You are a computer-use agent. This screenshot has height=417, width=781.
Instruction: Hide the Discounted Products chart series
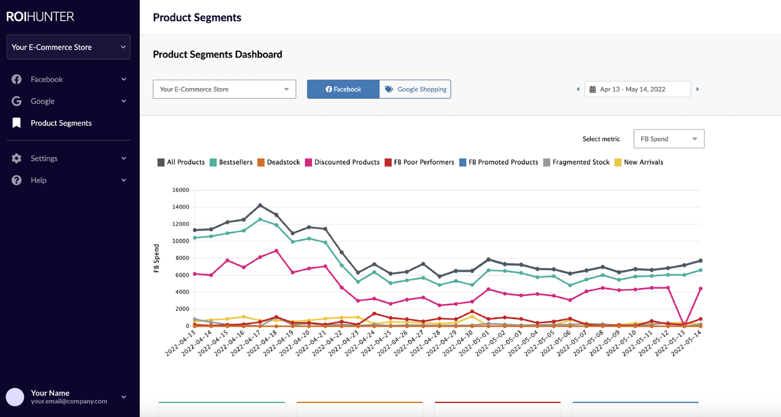click(x=342, y=162)
